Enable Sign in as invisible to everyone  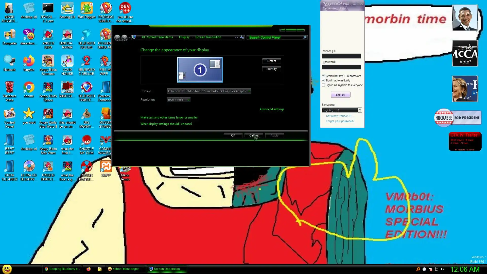click(x=323, y=85)
